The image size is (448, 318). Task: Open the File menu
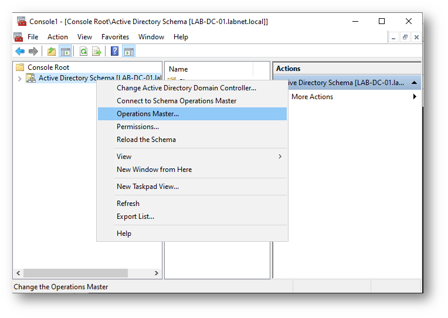(x=33, y=37)
